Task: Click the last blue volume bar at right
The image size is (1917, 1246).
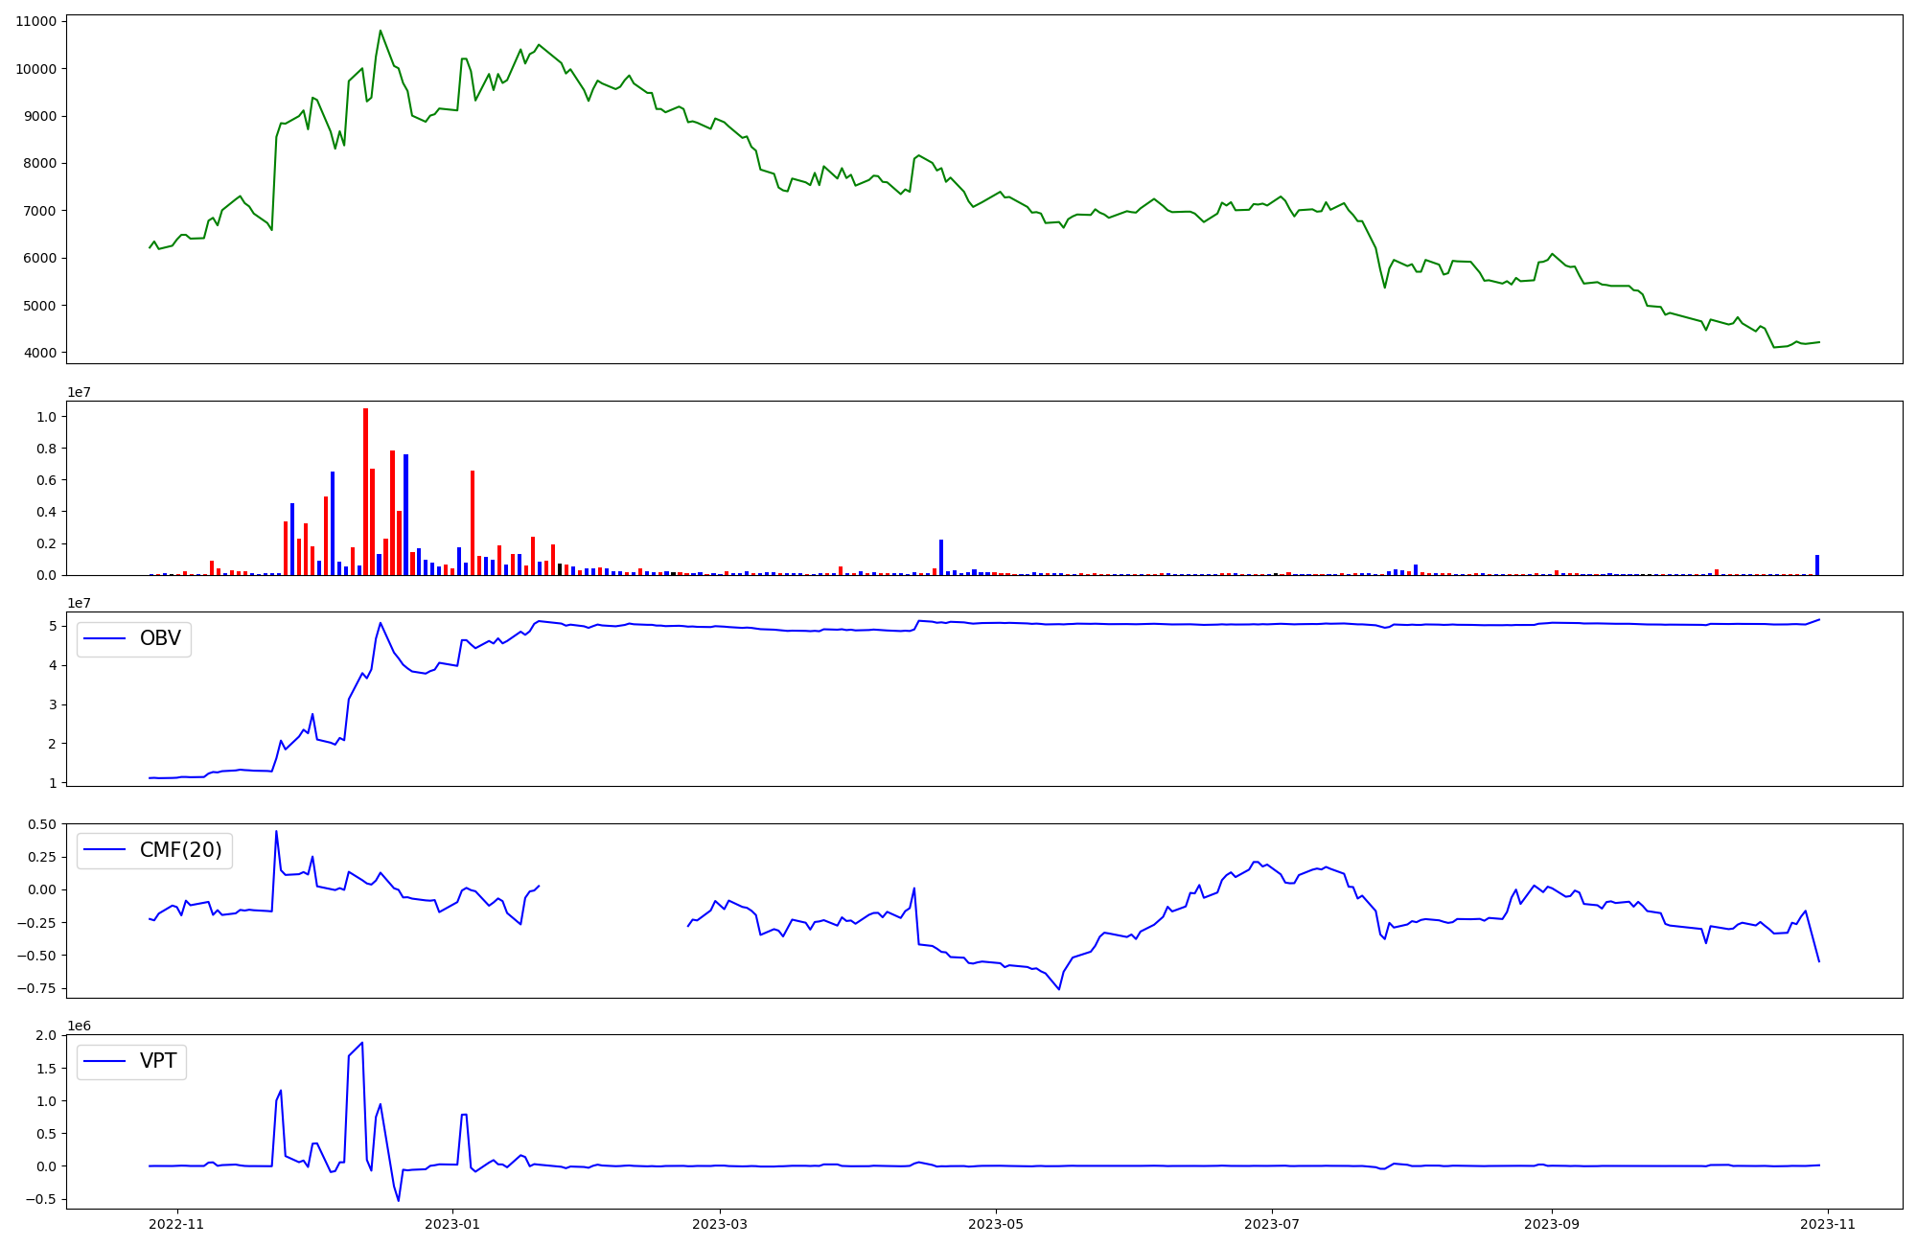Action: click(1816, 565)
